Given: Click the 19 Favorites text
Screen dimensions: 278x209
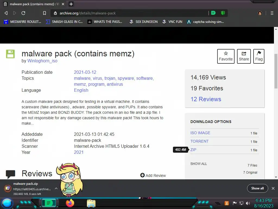Looking at the screenshot, I should [x=207, y=88].
